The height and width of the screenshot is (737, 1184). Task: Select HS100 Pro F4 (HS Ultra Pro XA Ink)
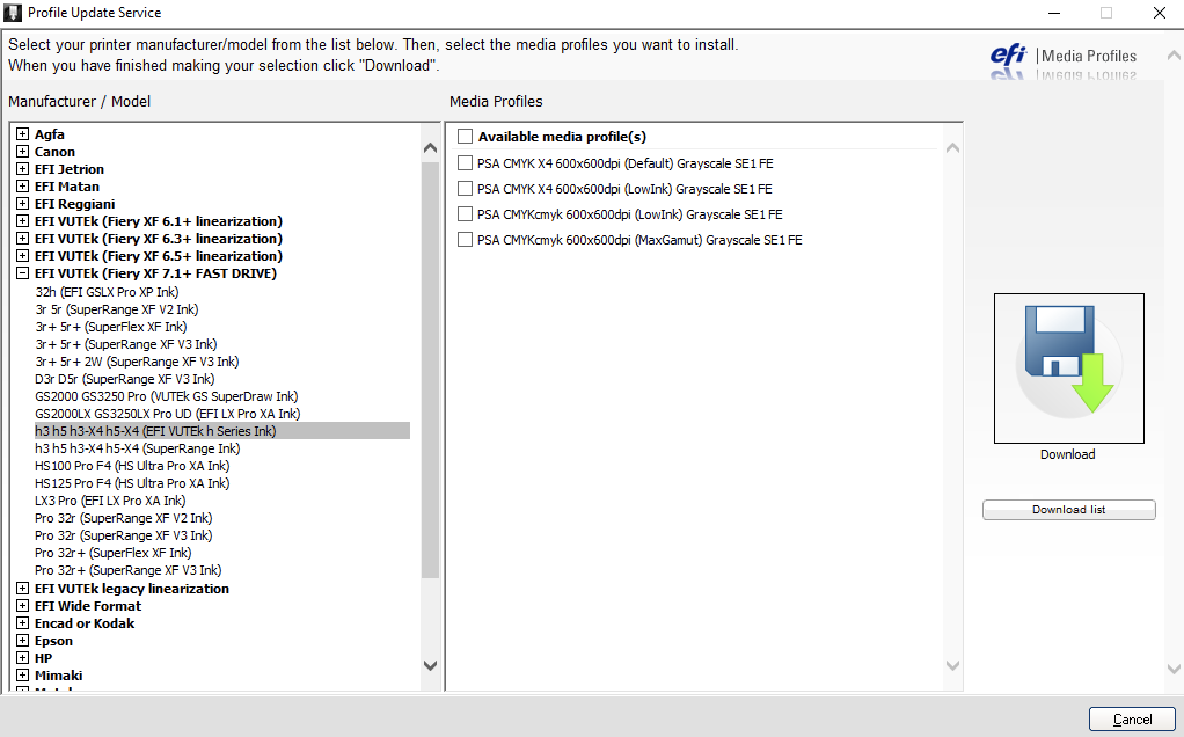pos(132,466)
